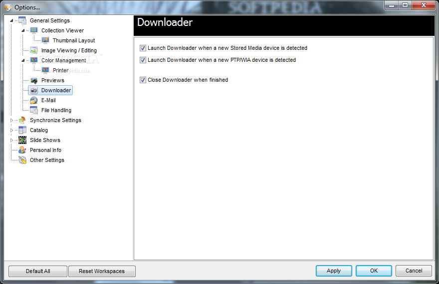Select the Printer tree entry
The image size is (439, 284).
(60, 70)
